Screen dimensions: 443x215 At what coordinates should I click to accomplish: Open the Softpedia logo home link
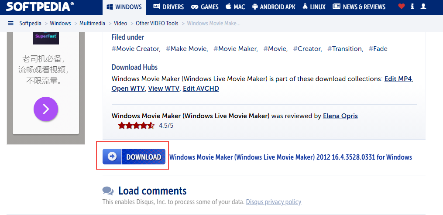tap(40, 6)
